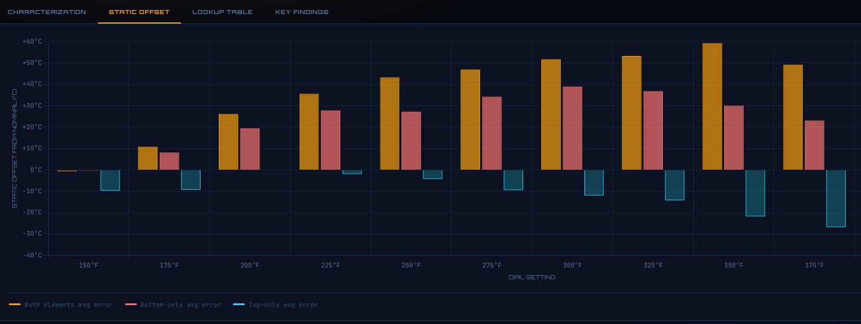Select the Static Offset tab
This screenshot has height=324, width=861.
click(139, 12)
